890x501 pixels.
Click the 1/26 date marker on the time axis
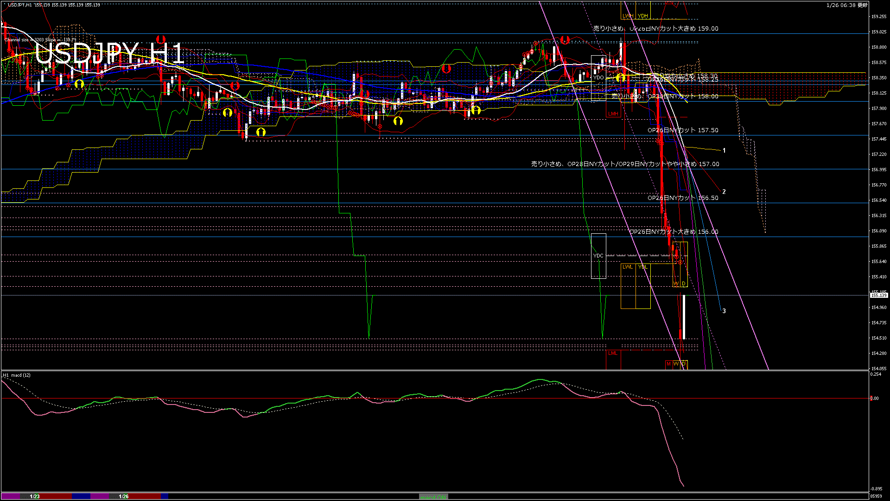pos(124,496)
